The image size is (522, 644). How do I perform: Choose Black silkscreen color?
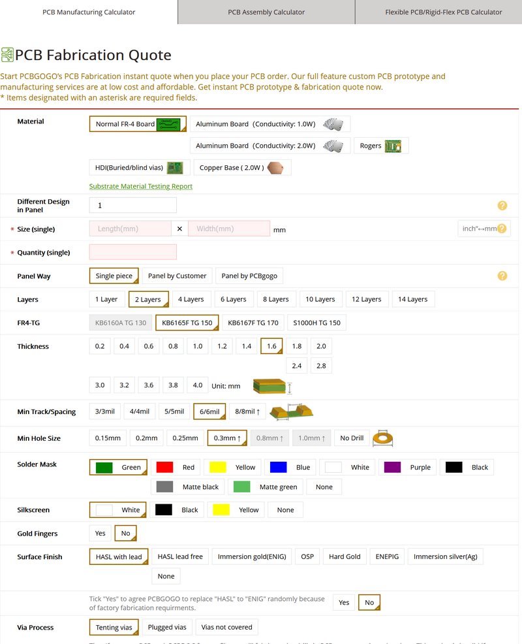(176, 510)
